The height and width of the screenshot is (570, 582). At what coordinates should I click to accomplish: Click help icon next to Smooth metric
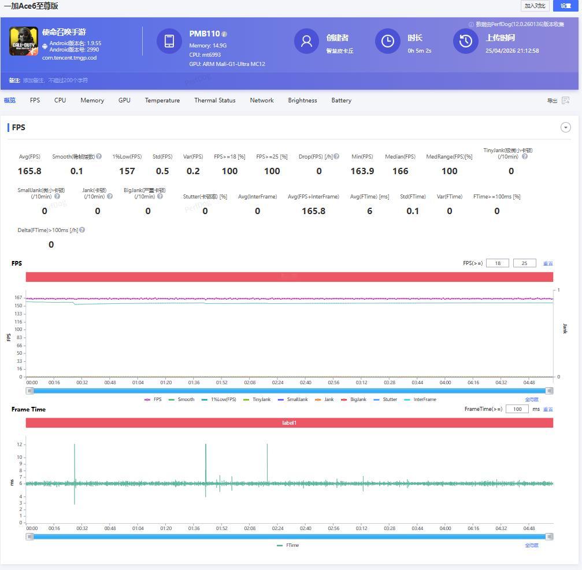99,156
